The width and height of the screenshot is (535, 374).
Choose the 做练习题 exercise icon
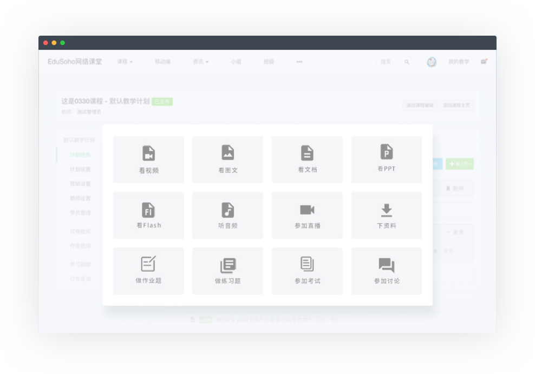(x=228, y=265)
